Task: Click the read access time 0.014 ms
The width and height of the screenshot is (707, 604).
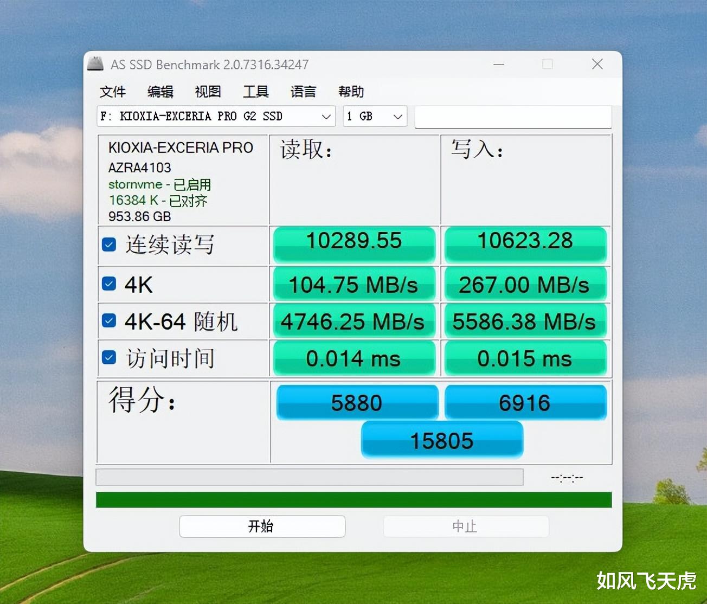Action: point(354,358)
